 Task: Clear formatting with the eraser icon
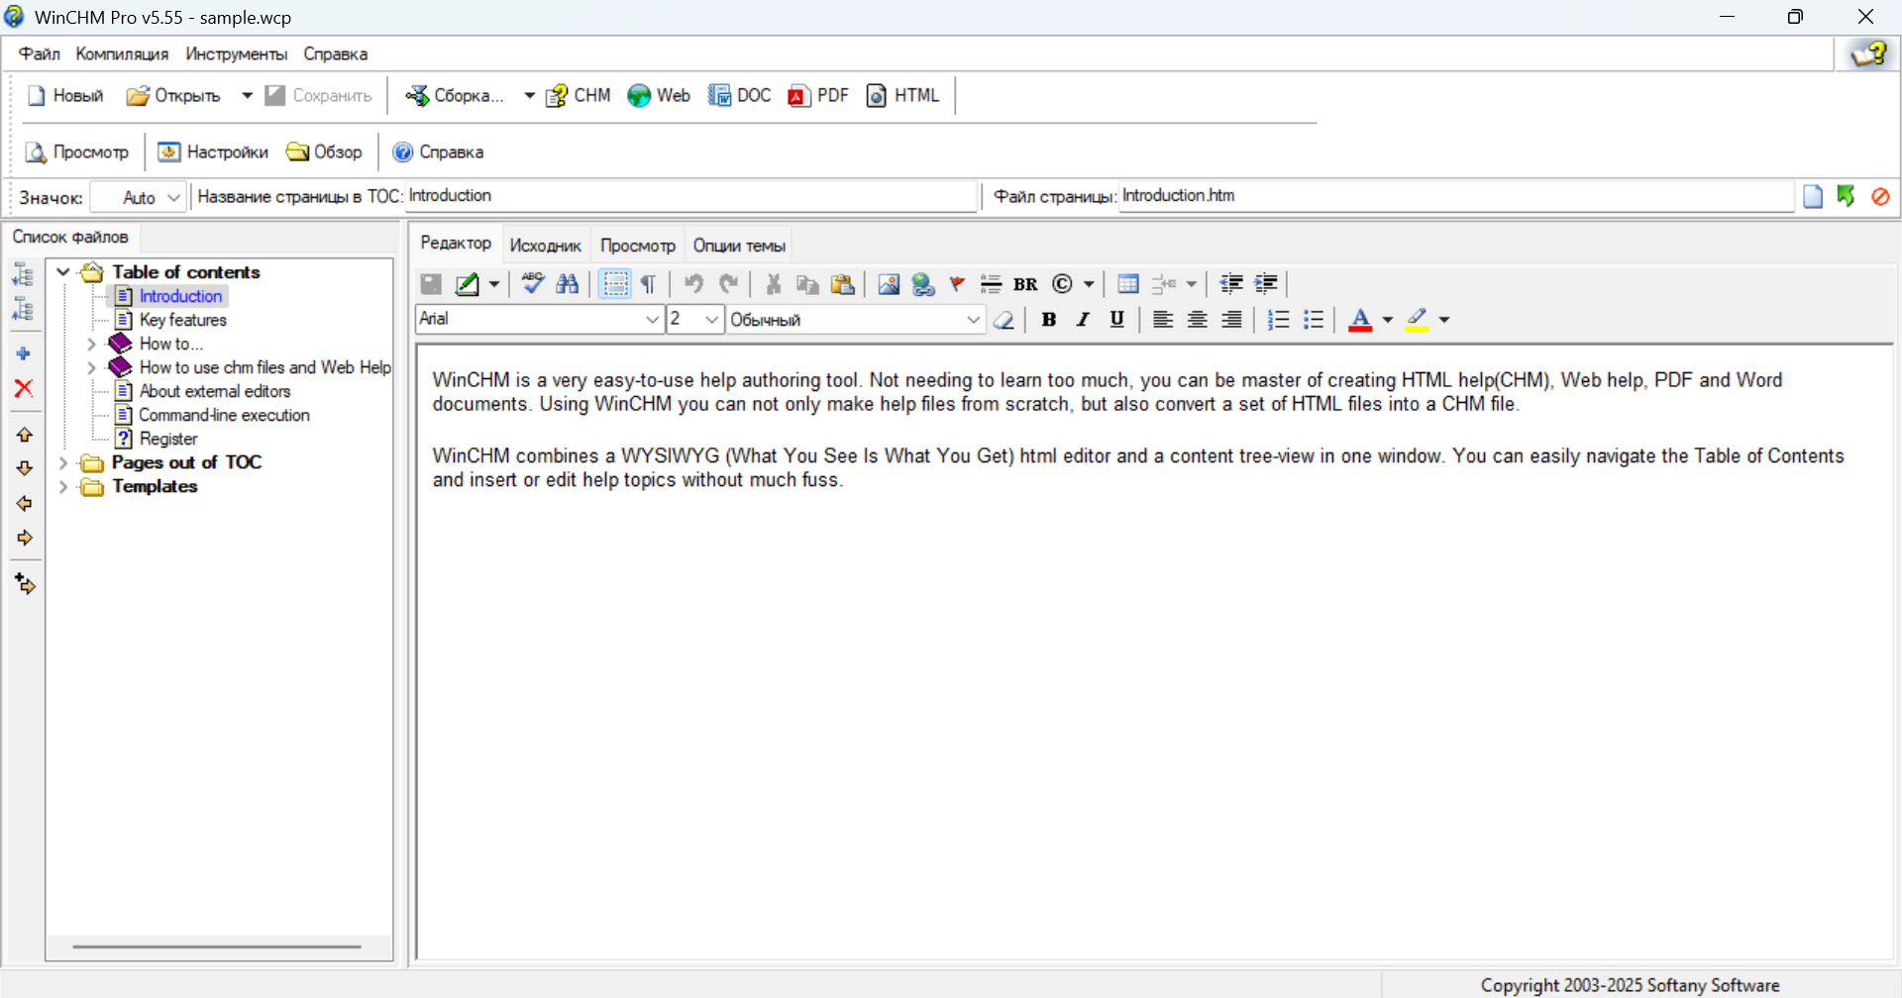pos(1004,320)
